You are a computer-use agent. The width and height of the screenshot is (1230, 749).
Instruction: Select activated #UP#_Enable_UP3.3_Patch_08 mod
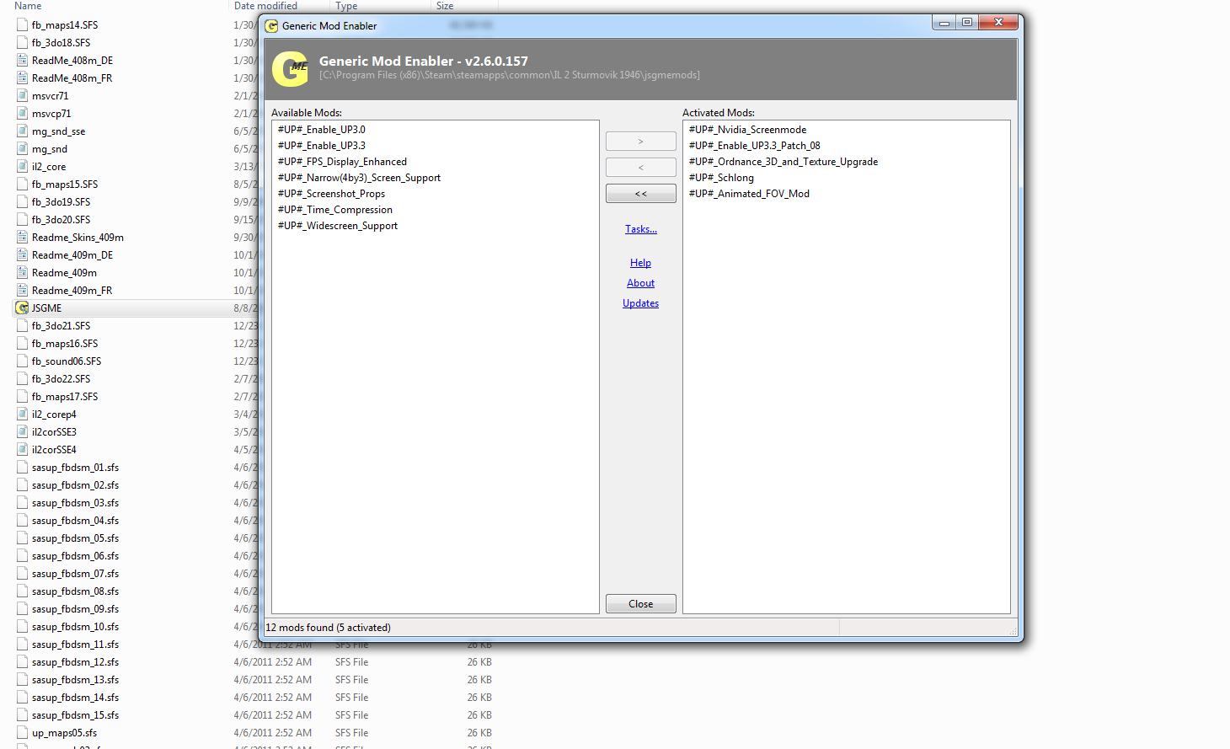tap(754, 146)
